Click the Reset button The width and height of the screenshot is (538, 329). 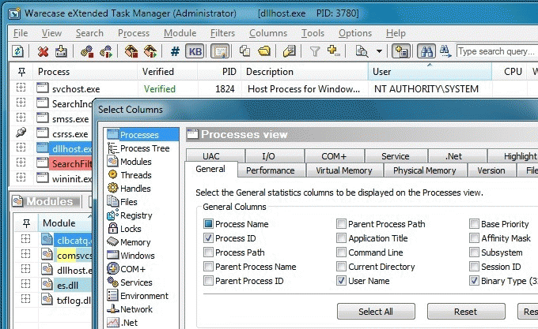tap(465, 312)
